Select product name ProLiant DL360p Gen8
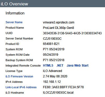 [58, 28]
